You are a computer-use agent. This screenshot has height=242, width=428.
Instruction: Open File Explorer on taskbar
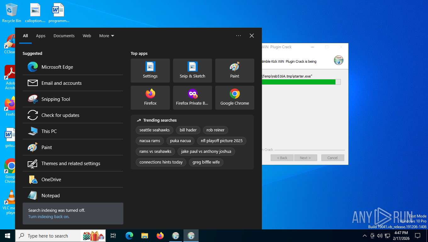(145, 236)
